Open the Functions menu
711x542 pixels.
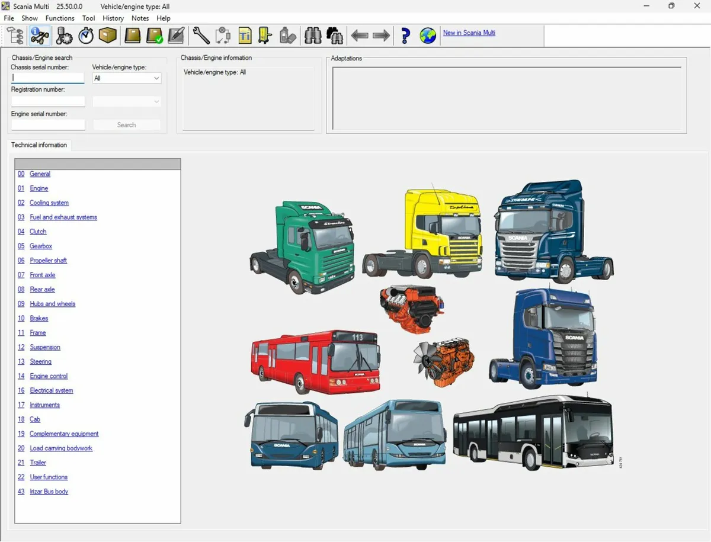[59, 18]
